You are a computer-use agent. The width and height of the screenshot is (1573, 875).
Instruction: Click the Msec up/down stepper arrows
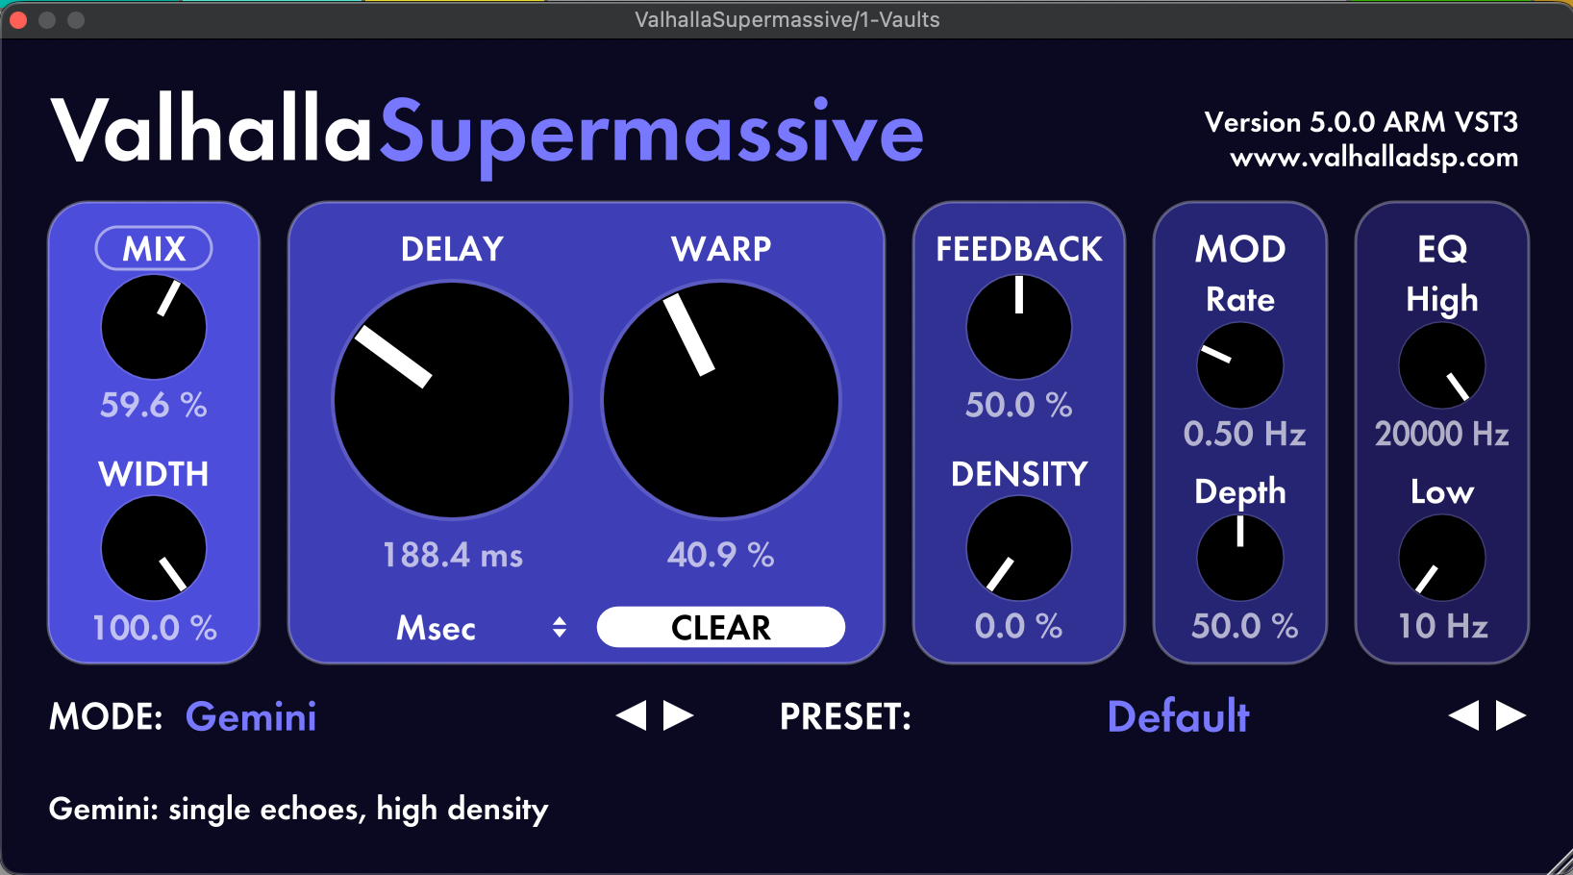pos(560,628)
